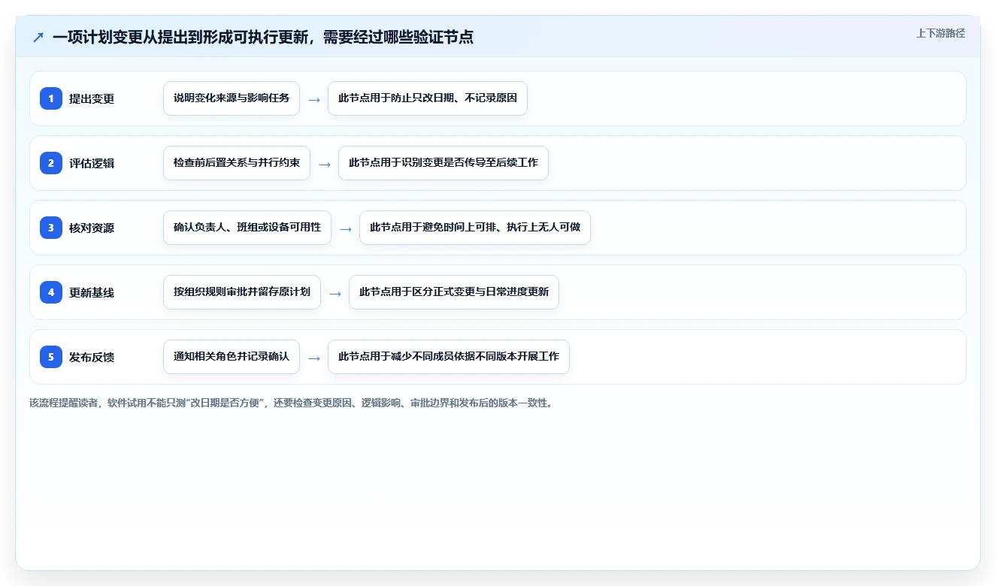Image resolution: width=996 pixels, height=586 pixels.
Task: Click the 避免时间上可排、执行上无人可做 box
Action: (475, 228)
